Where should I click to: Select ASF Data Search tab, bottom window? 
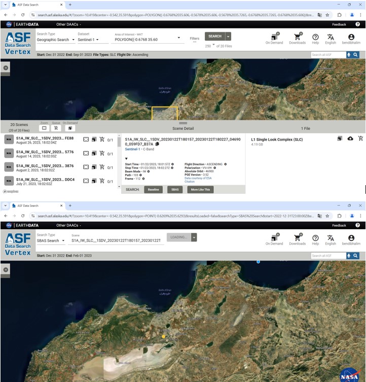37,205
